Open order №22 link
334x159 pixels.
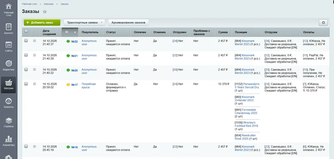[x=74, y=42]
